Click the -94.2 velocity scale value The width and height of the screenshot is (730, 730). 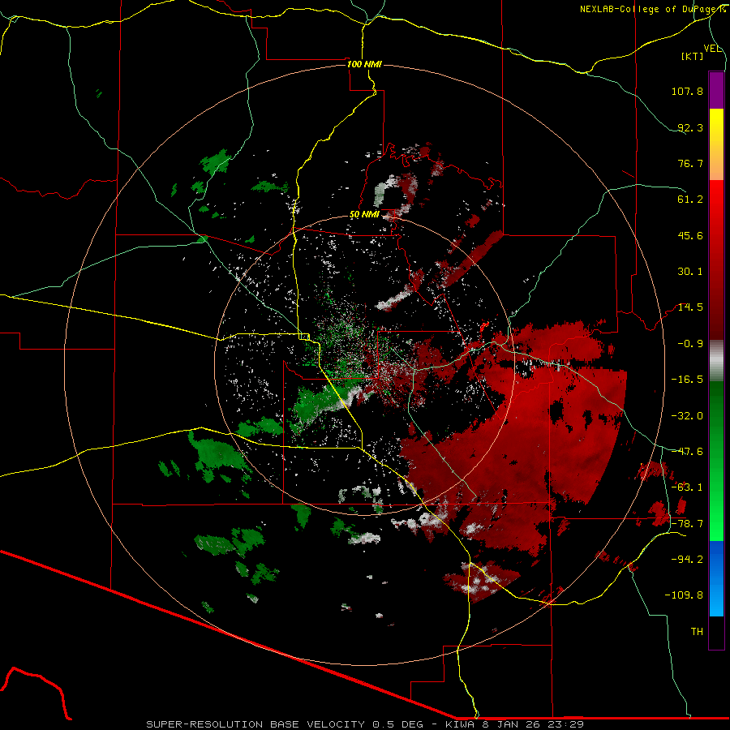(687, 560)
